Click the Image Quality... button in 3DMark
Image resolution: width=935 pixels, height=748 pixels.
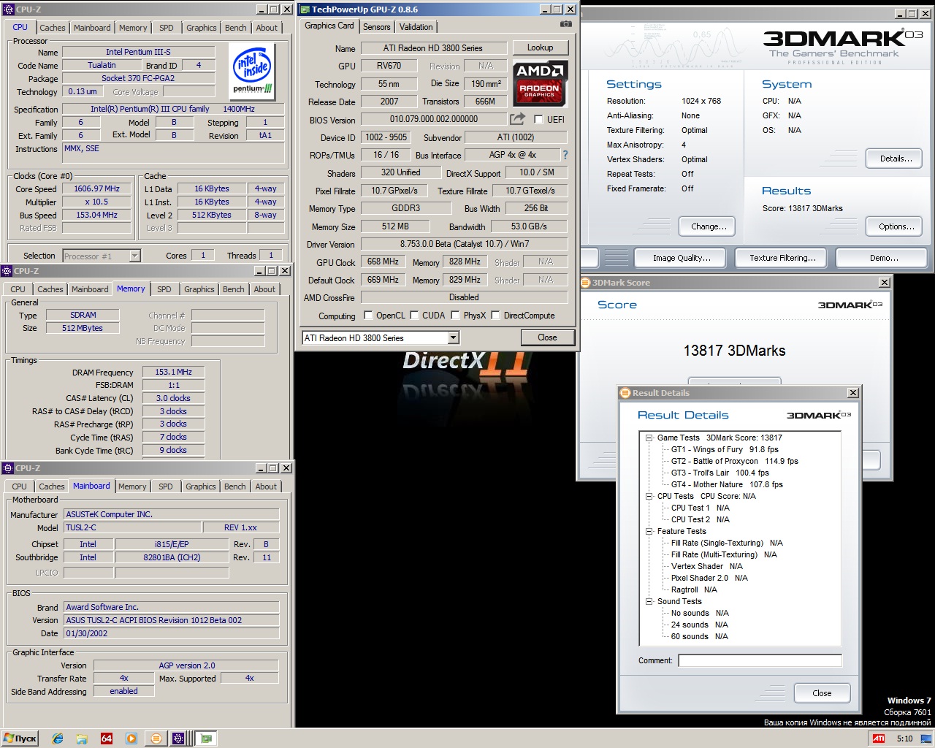point(682,258)
